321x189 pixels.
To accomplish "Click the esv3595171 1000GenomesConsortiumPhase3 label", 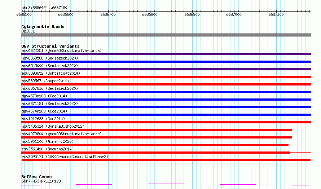I will click(65, 157).
